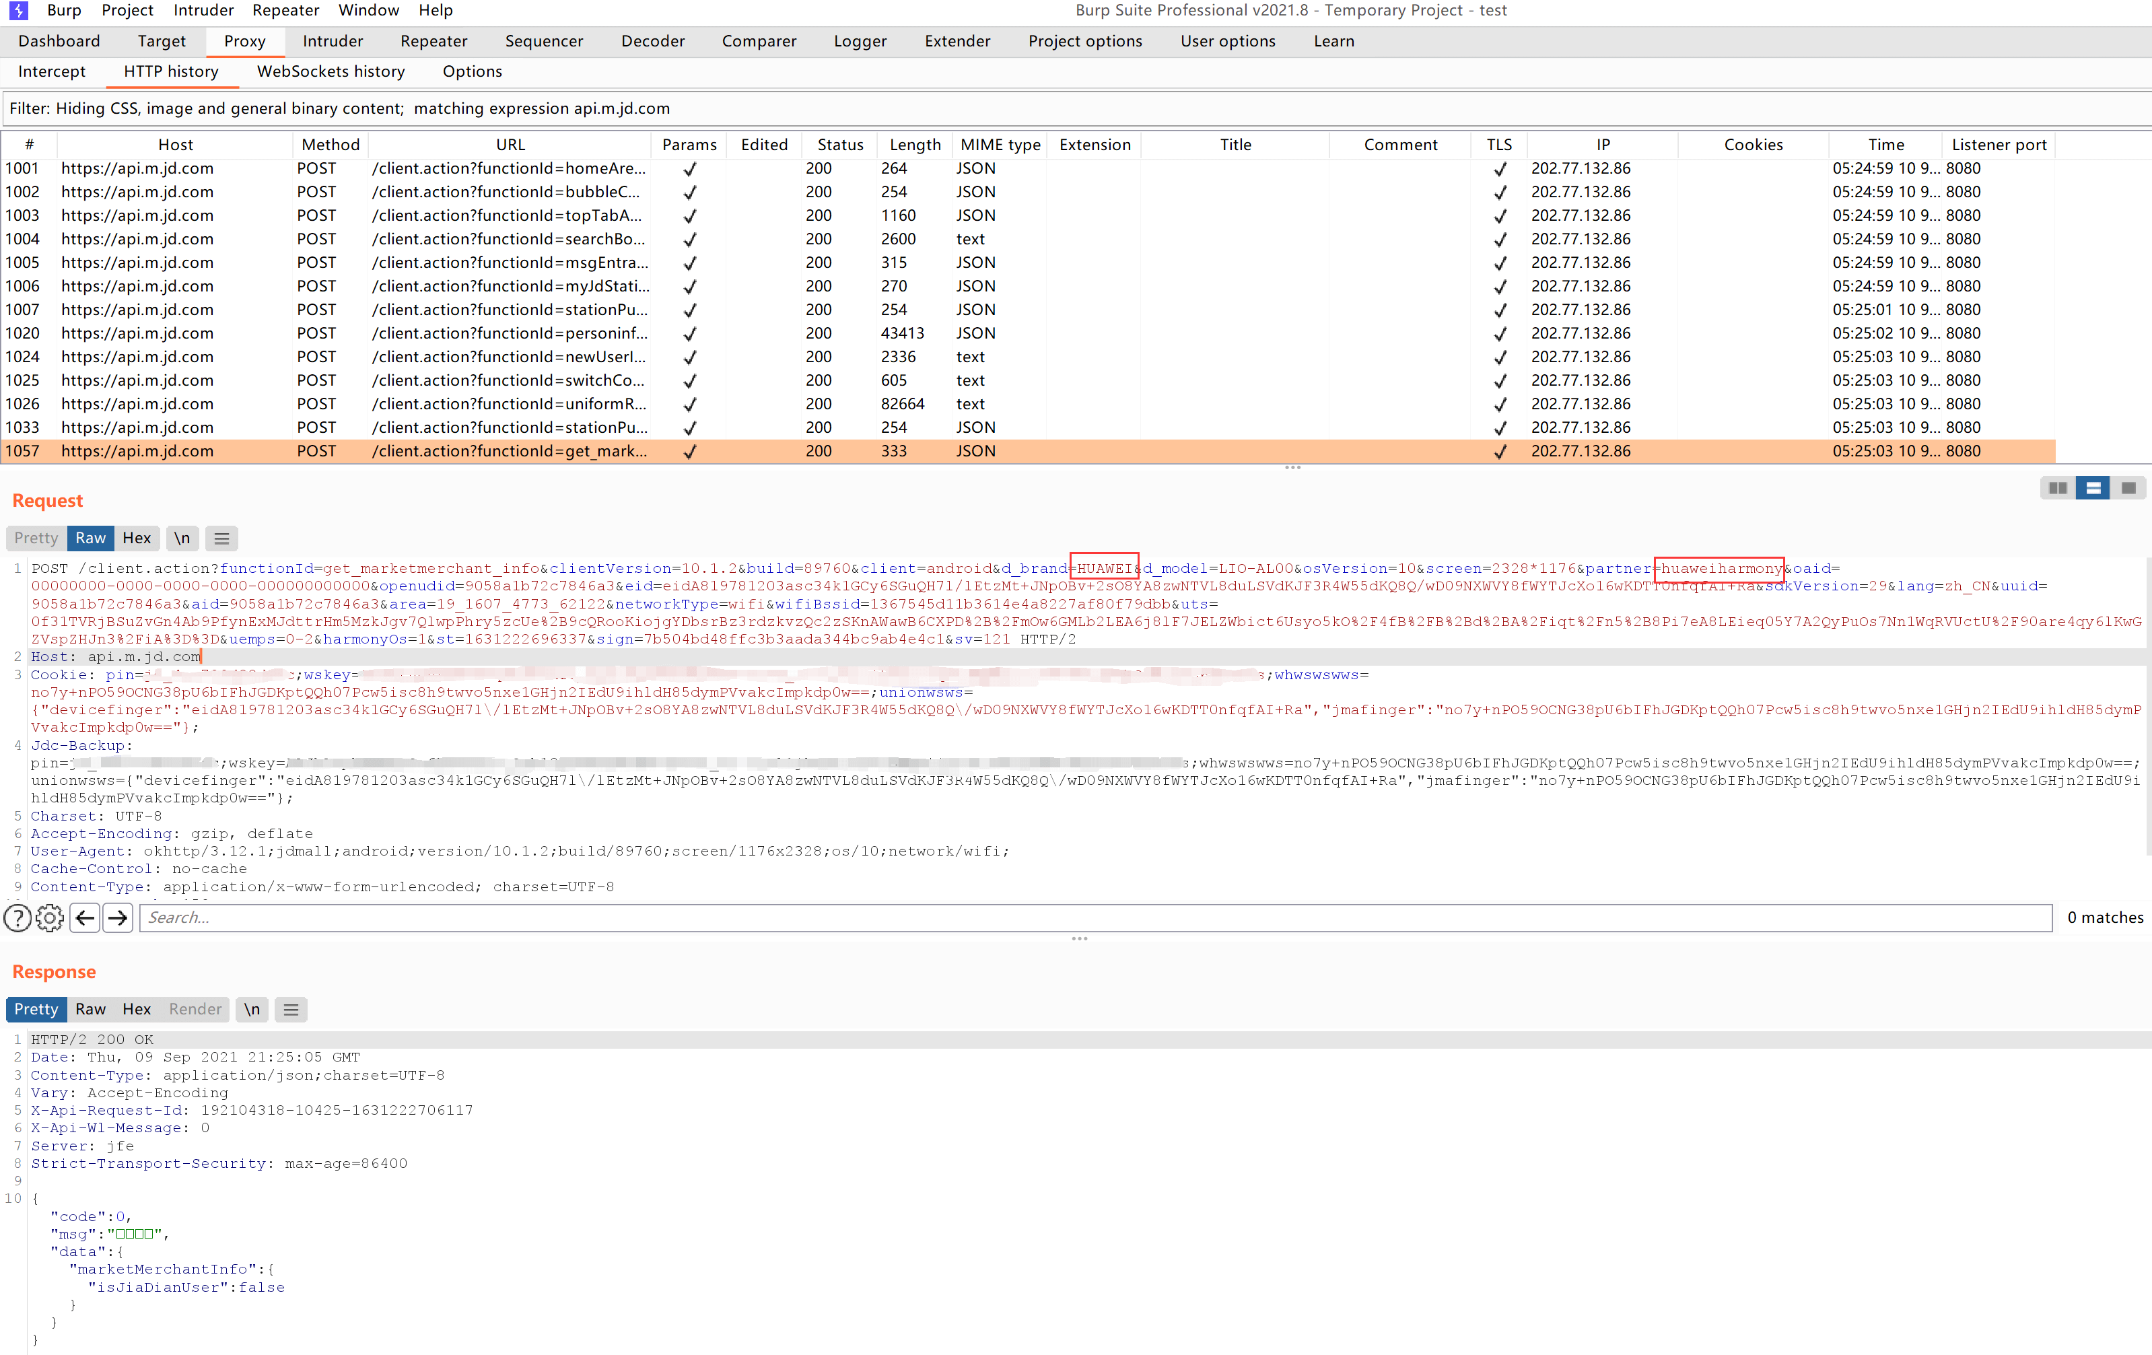The image size is (2152, 1355).
Task: Open the Comparer tab
Action: (759, 41)
